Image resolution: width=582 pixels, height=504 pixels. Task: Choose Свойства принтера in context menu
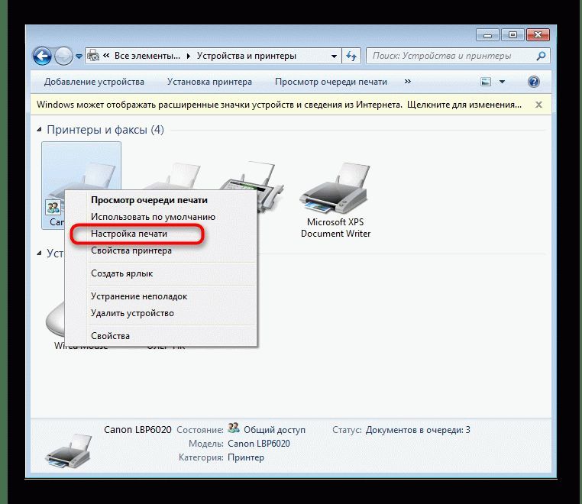coord(131,250)
